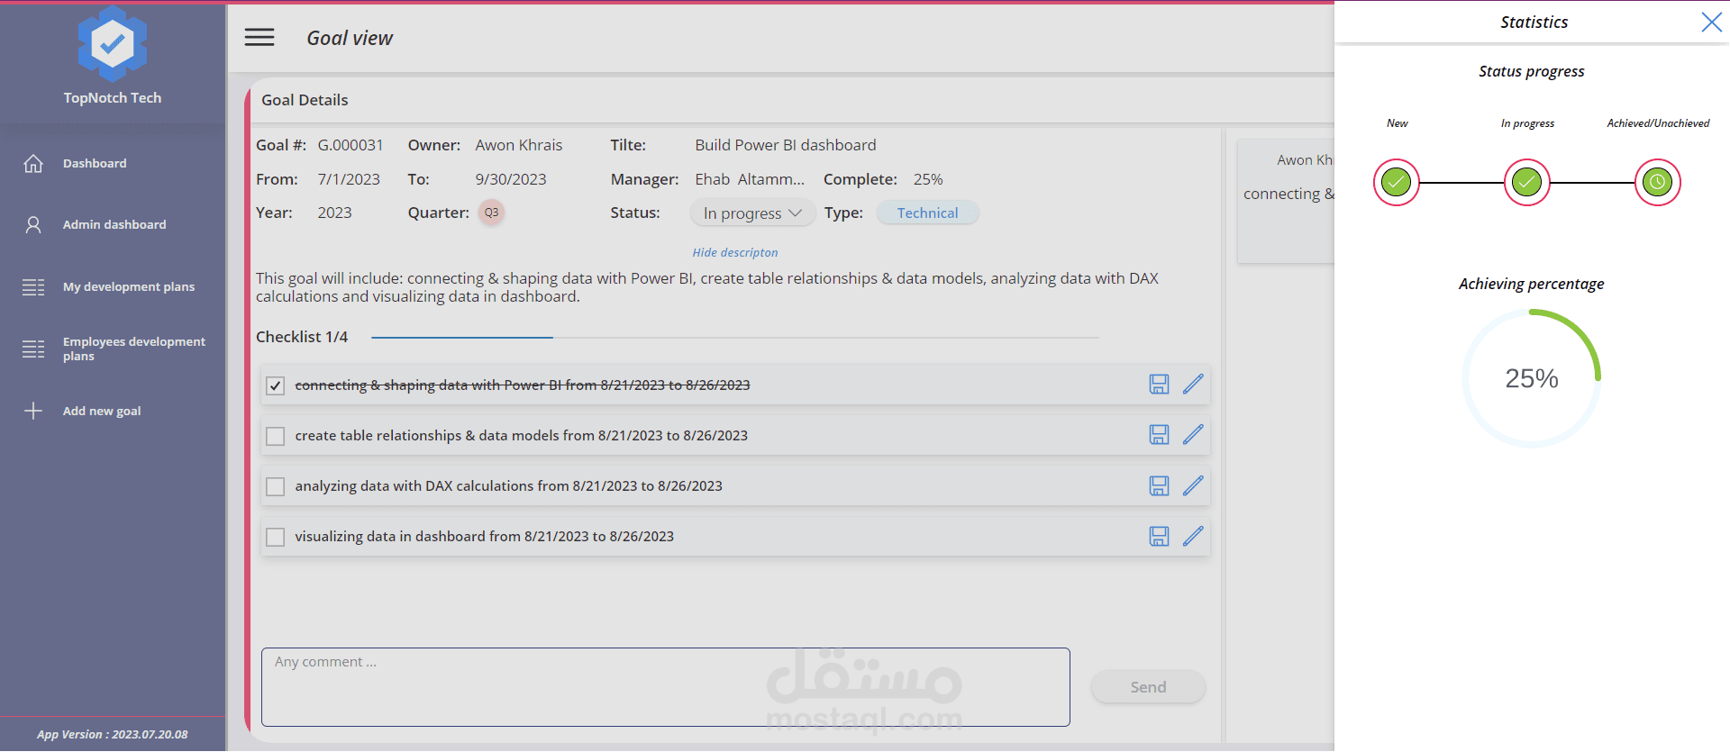Click the Statistics panel title
Image resolution: width=1730 pixels, height=752 pixels.
click(1534, 22)
